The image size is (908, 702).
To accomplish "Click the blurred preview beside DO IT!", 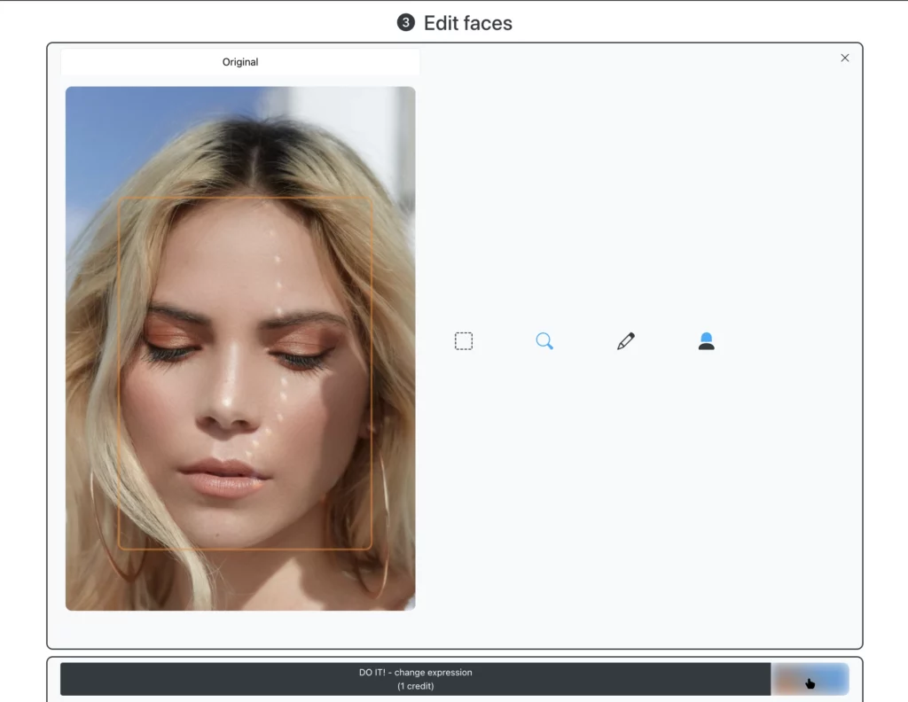I will [809, 680].
